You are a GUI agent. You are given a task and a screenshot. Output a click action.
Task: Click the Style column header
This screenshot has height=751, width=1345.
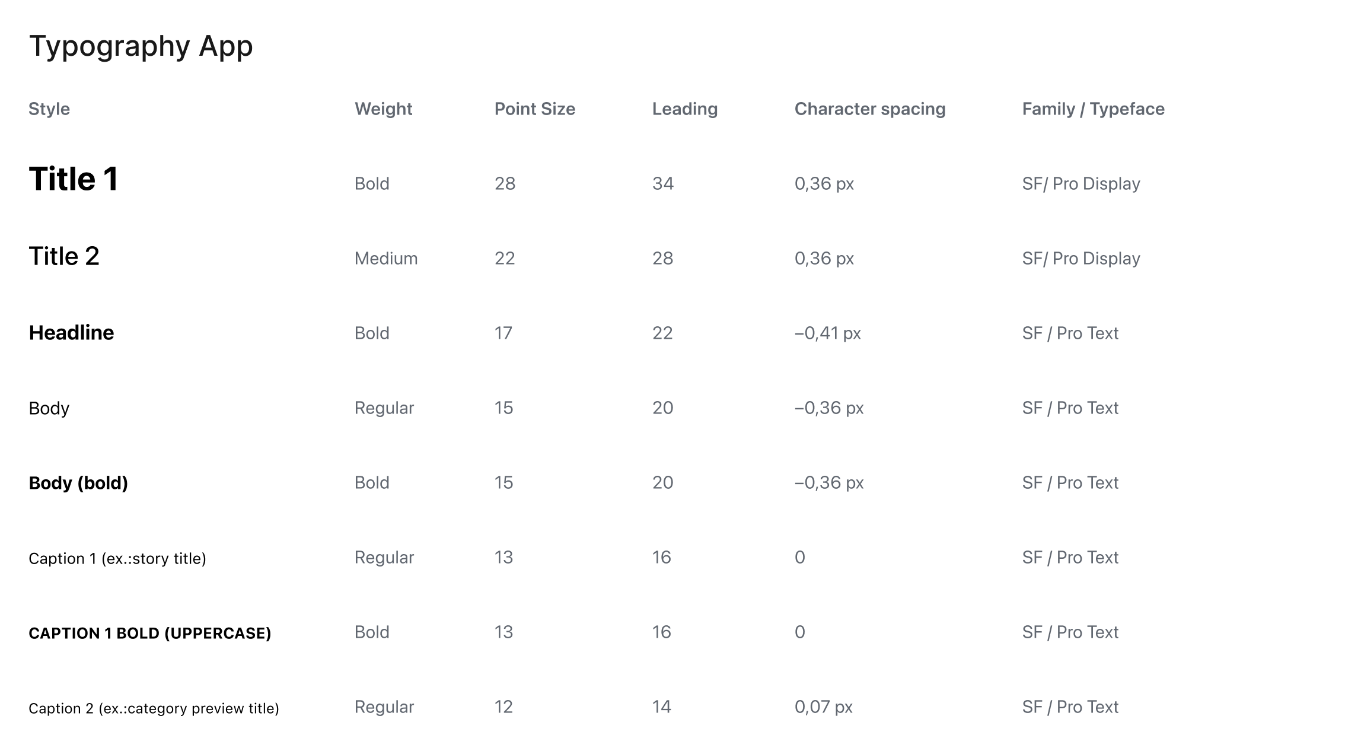click(x=49, y=109)
